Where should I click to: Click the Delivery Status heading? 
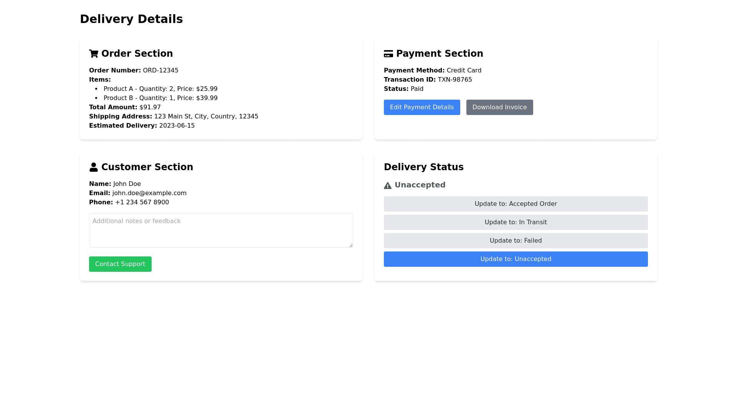pos(423,167)
